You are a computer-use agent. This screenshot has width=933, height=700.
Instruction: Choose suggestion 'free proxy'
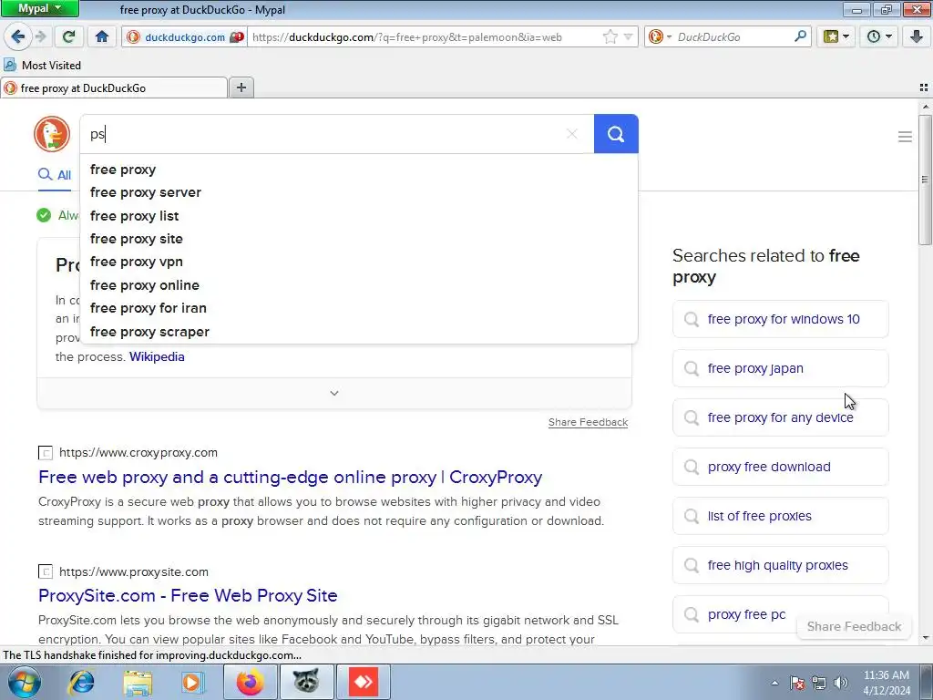[x=359, y=170]
